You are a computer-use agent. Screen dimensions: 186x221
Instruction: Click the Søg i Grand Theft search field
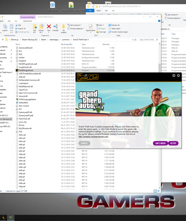tap(149, 39)
